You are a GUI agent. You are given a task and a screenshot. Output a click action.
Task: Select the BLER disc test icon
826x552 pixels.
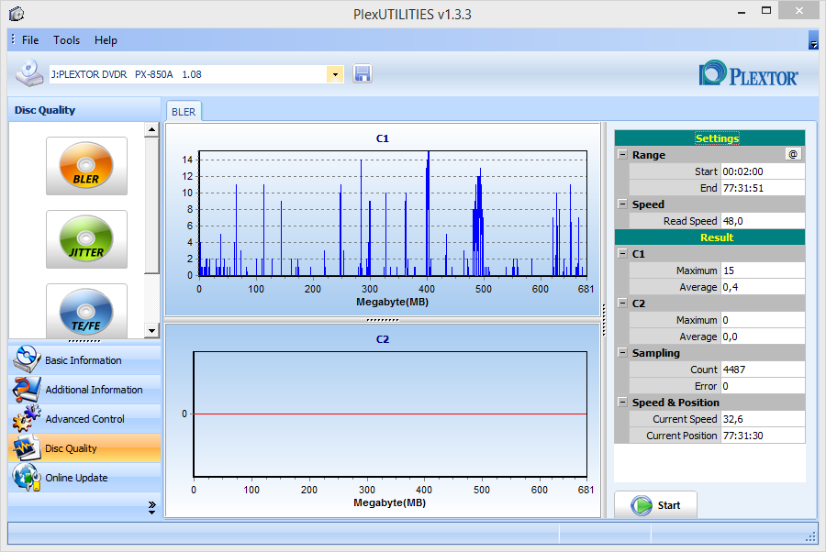coord(86,166)
